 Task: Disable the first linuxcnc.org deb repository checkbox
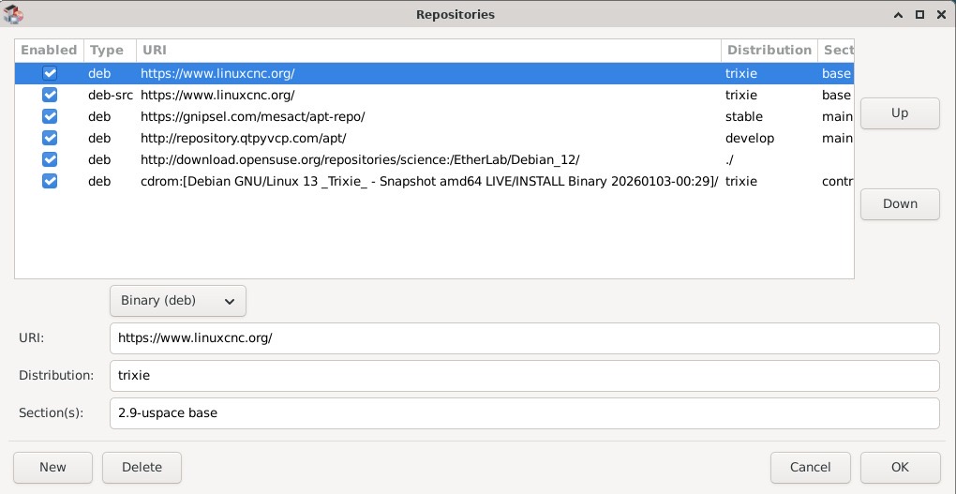coord(50,73)
